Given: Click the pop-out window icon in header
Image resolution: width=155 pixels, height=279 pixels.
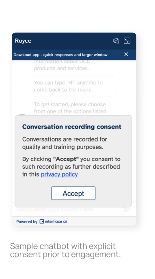Looking at the screenshot, I should pos(127,41).
